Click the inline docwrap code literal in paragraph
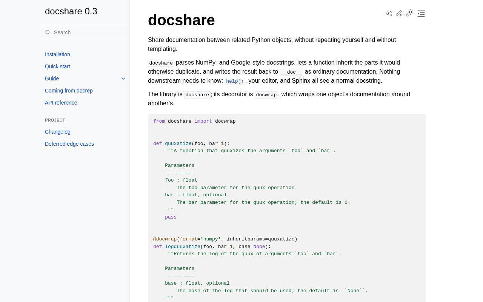The image size is (483, 302). (266, 95)
